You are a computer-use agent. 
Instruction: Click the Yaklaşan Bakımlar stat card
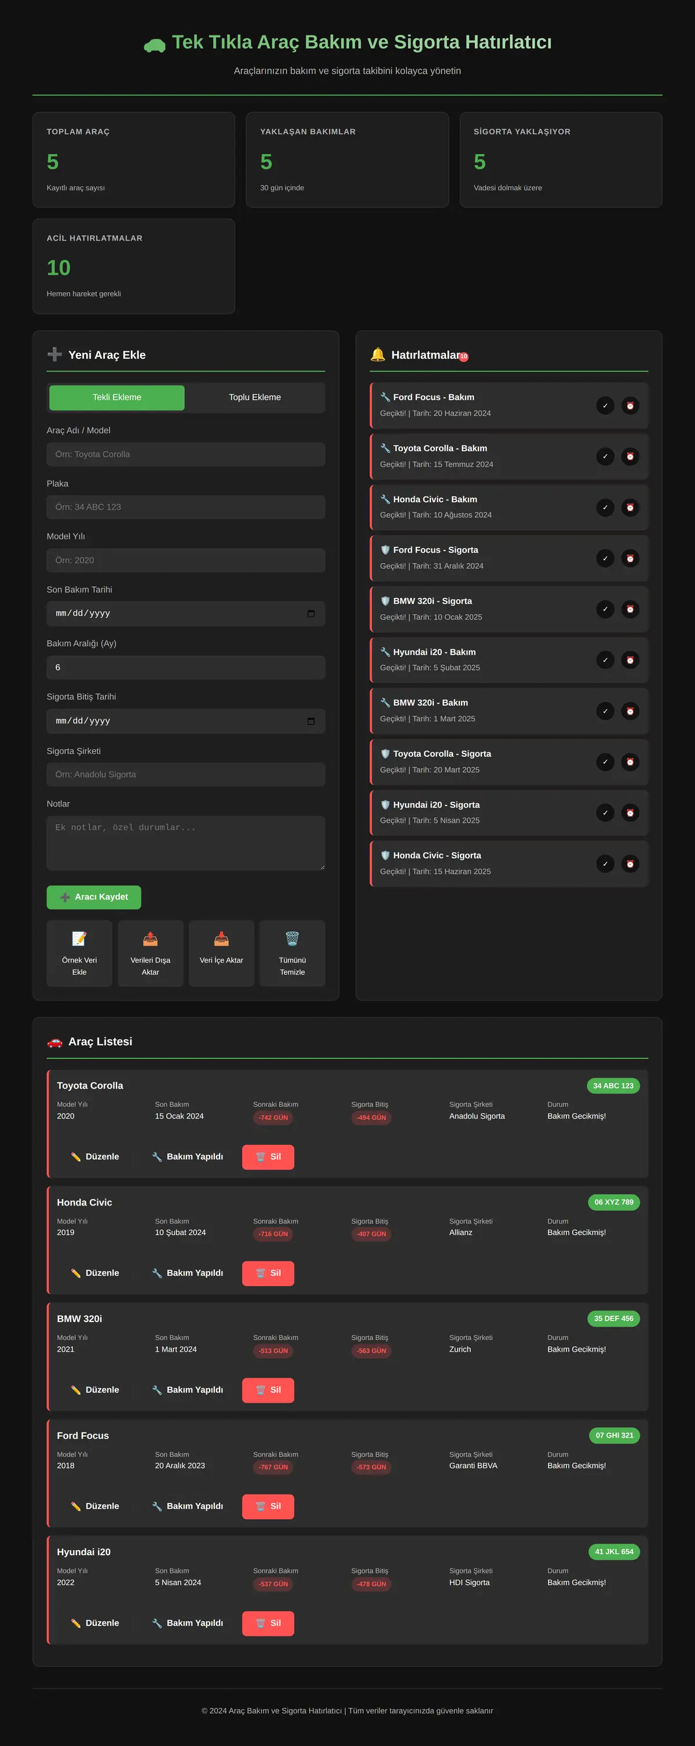pos(347,159)
